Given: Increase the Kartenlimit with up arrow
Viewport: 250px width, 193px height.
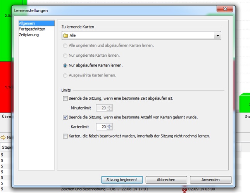Looking at the screenshot, I should tap(109, 125).
